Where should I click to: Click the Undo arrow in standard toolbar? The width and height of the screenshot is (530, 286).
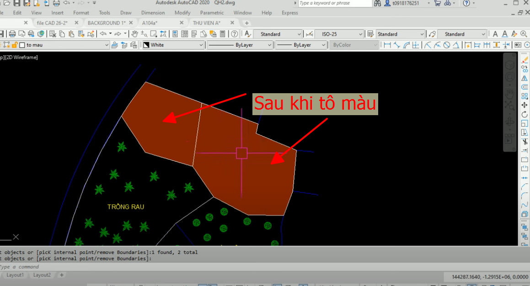click(103, 34)
